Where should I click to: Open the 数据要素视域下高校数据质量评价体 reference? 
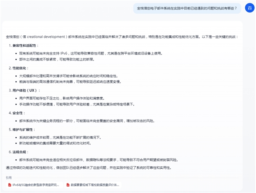[93, 185]
